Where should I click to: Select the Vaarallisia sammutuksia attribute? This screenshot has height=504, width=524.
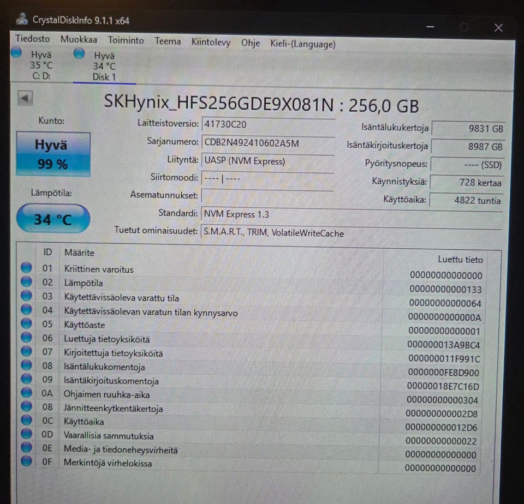pyautogui.click(x=109, y=435)
